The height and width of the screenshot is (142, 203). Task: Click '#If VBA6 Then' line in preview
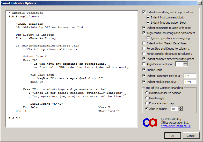[42, 75]
